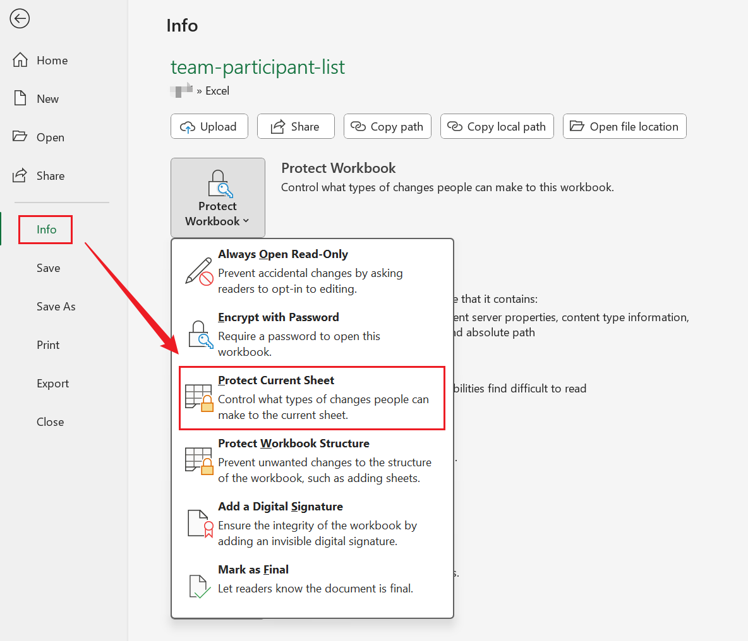Click the Open file location button
The height and width of the screenshot is (641, 748).
[624, 127]
